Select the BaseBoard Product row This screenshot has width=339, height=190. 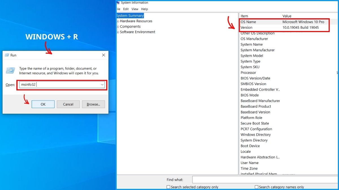pyautogui.click(x=289, y=106)
